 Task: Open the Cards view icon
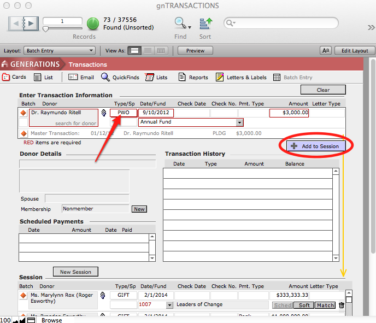tap(7, 77)
